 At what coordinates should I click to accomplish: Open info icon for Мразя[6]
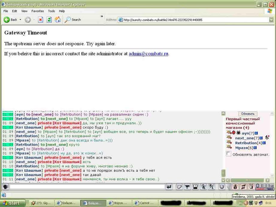[255, 148]
